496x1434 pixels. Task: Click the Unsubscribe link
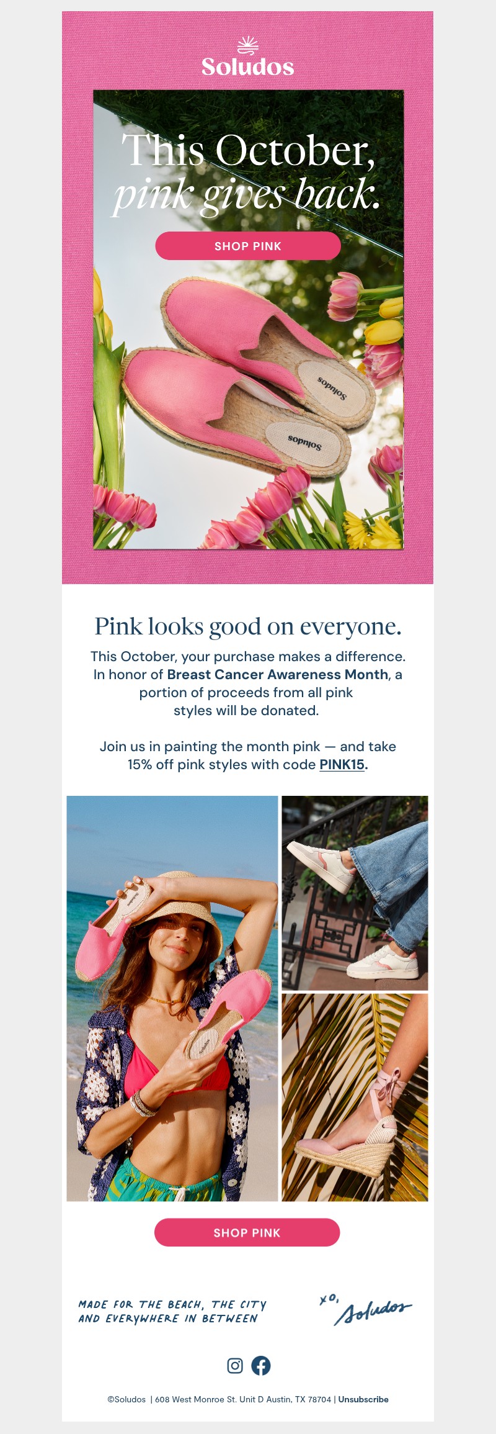[363, 1399]
